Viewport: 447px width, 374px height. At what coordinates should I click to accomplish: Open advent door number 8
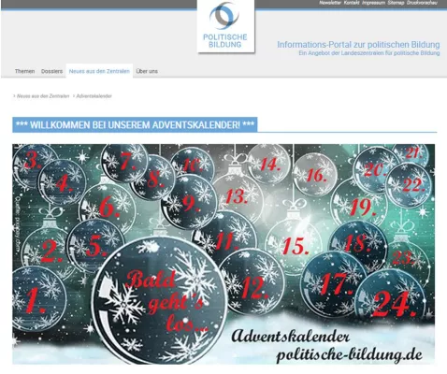coord(155,180)
